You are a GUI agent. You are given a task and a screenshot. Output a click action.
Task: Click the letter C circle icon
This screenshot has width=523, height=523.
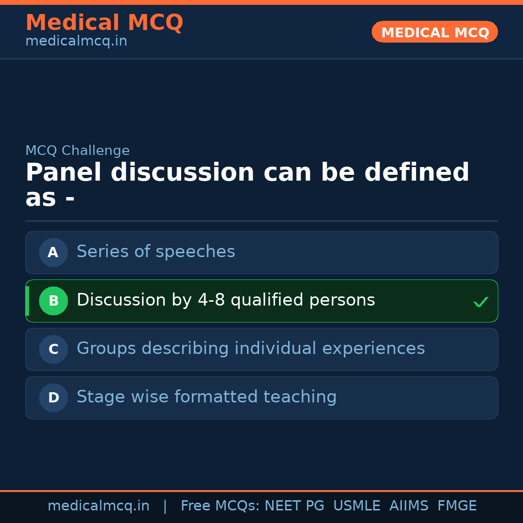(53, 349)
